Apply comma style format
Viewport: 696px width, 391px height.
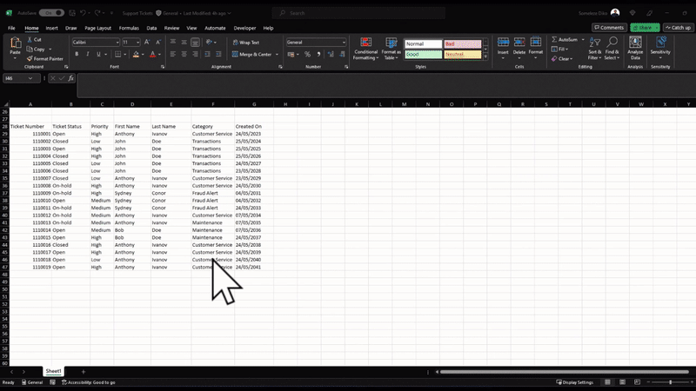[x=318, y=54]
